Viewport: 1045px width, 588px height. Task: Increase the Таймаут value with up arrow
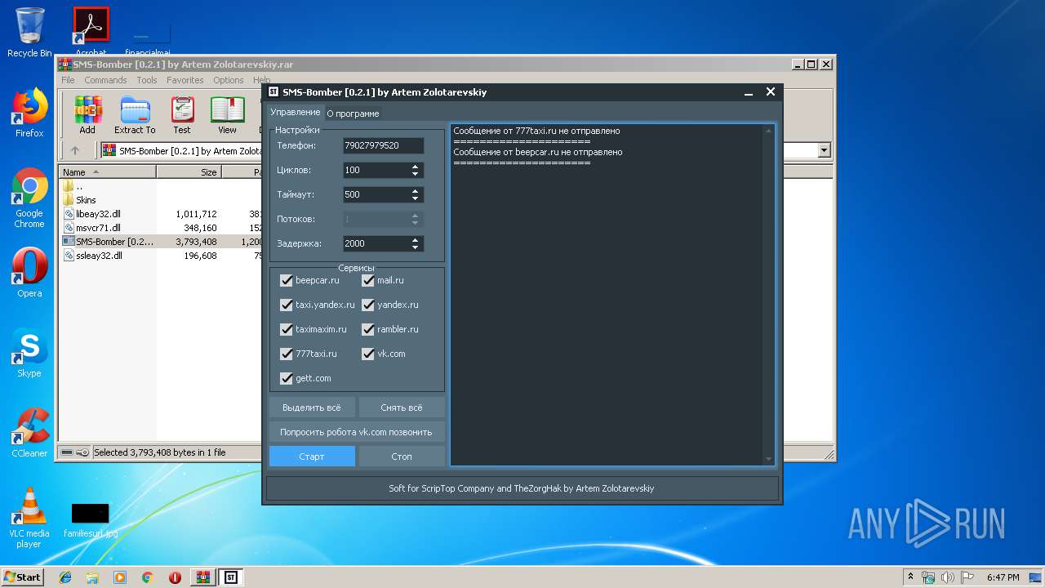(x=415, y=191)
